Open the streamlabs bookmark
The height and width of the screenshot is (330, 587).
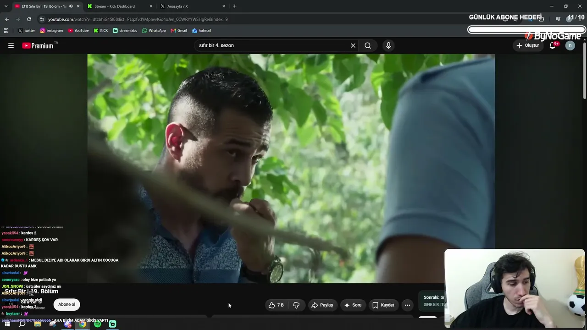[x=125, y=30]
